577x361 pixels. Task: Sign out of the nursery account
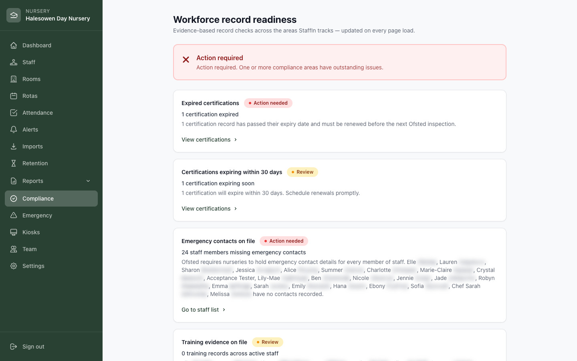coord(51,347)
